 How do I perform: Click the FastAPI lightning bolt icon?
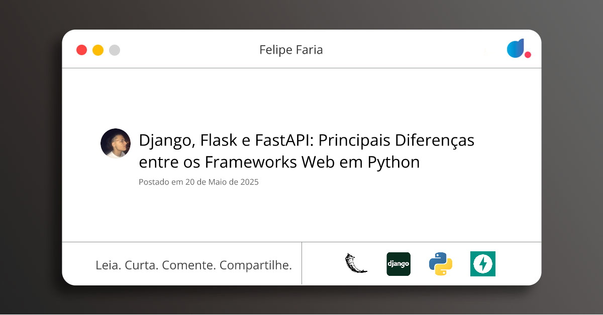pyautogui.click(x=483, y=264)
